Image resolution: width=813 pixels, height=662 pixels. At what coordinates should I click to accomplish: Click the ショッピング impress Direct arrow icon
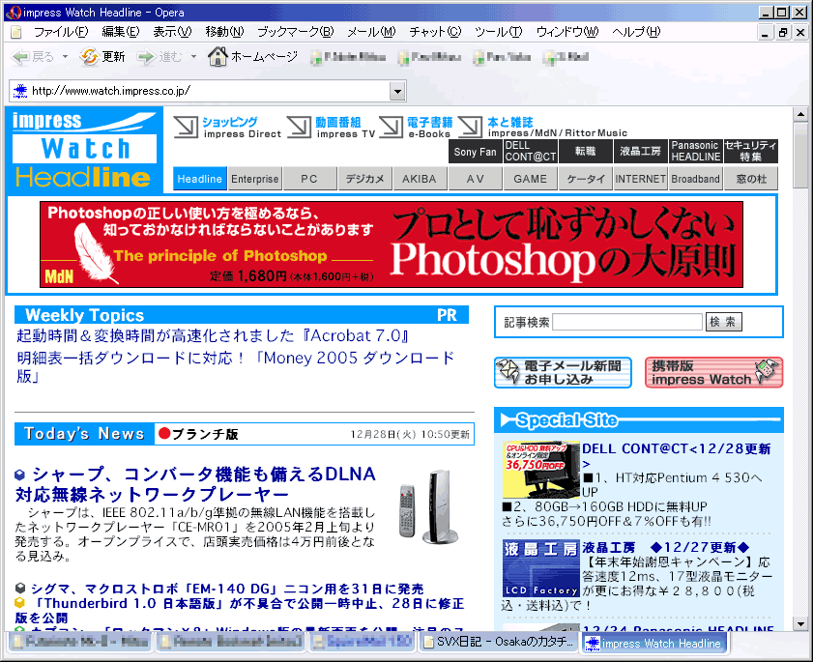tap(187, 128)
